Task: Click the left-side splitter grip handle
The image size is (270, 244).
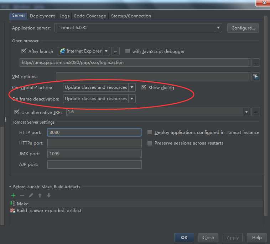Action: [6, 119]
